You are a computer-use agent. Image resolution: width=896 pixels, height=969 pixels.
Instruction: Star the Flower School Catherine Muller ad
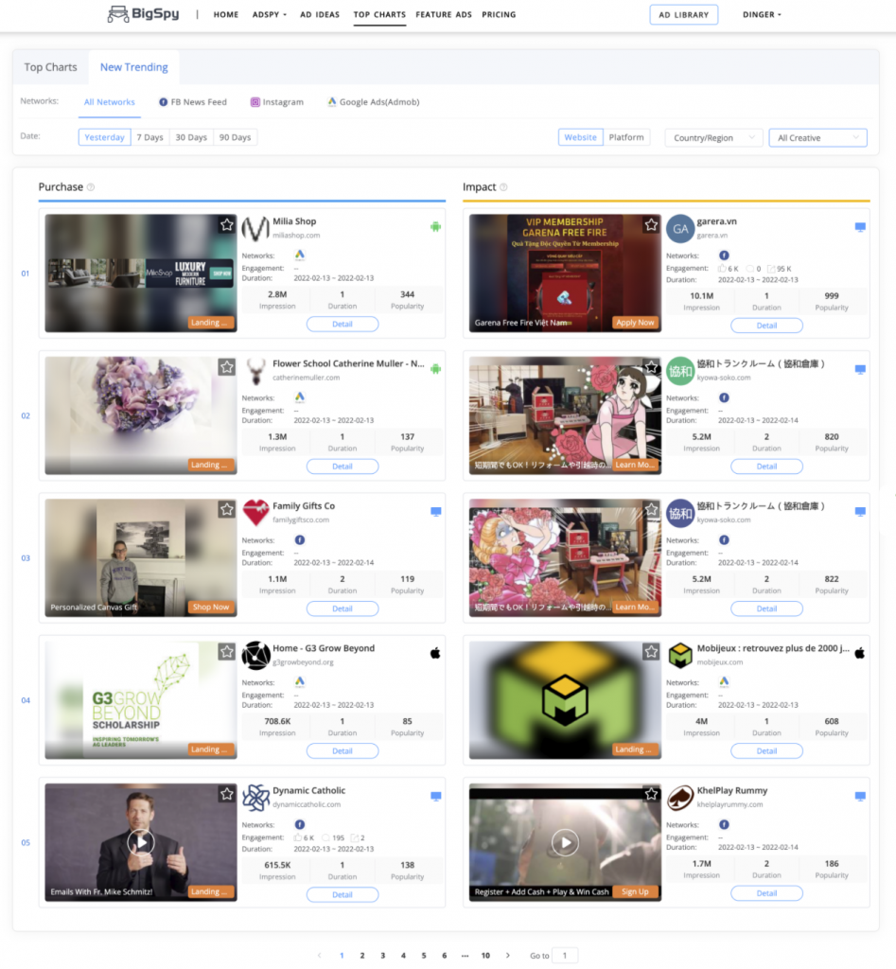[x=227, y=367]
